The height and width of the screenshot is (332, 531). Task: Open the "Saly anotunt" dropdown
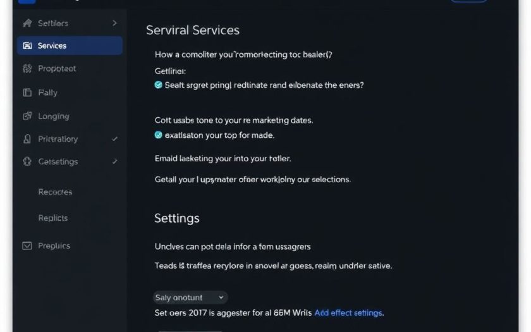[190, 297]
